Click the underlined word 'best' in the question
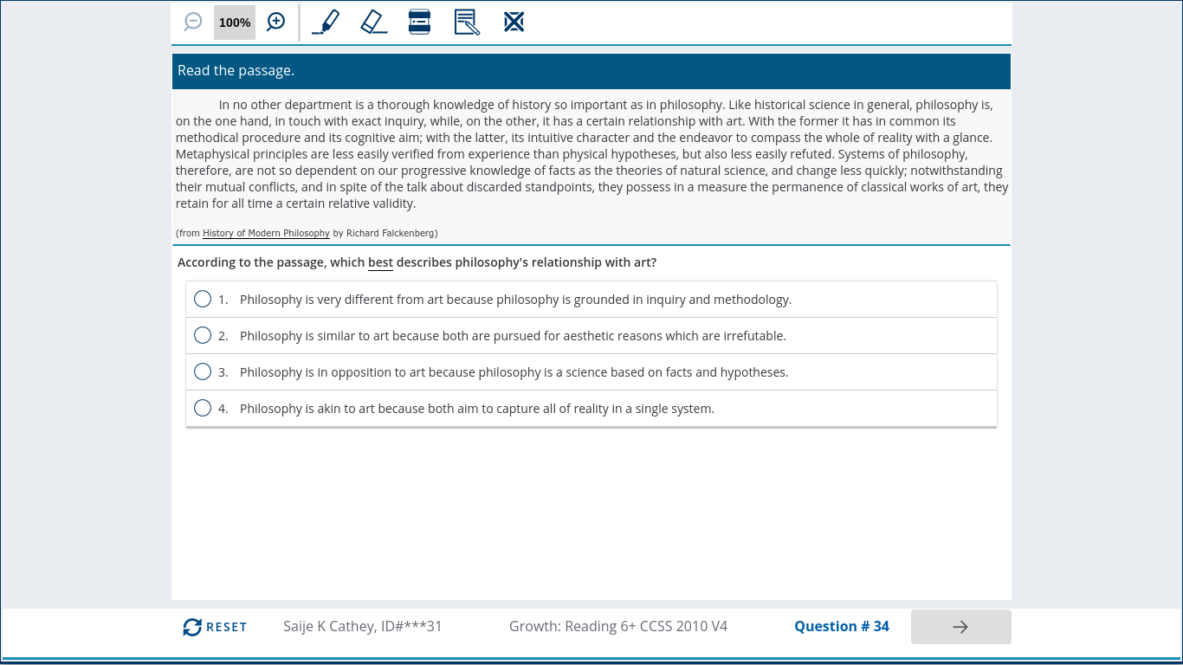 point(380,262)
